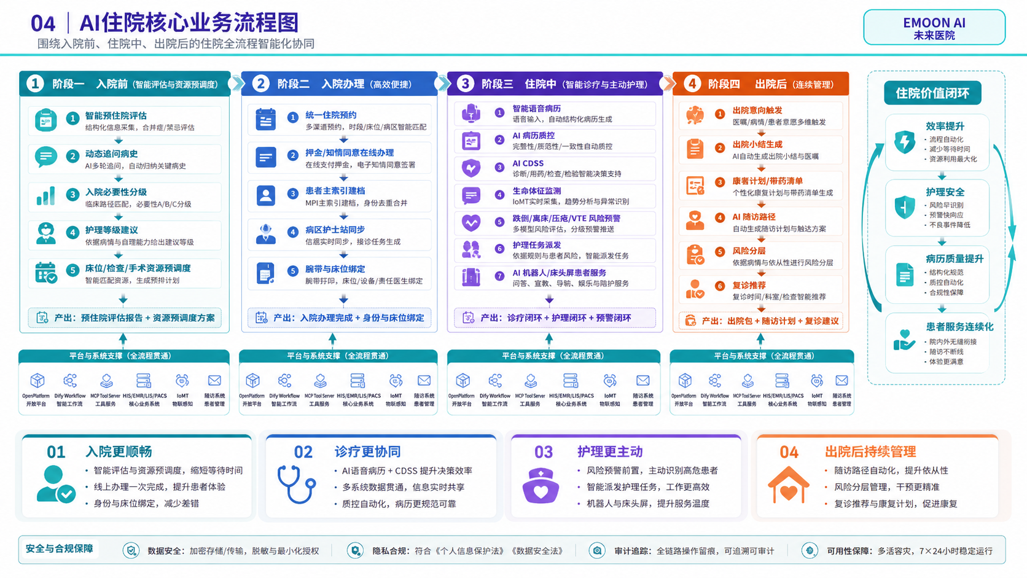
Task: Click the 诊疗更协同 stethoscope icon
Action: coord(297,484)
